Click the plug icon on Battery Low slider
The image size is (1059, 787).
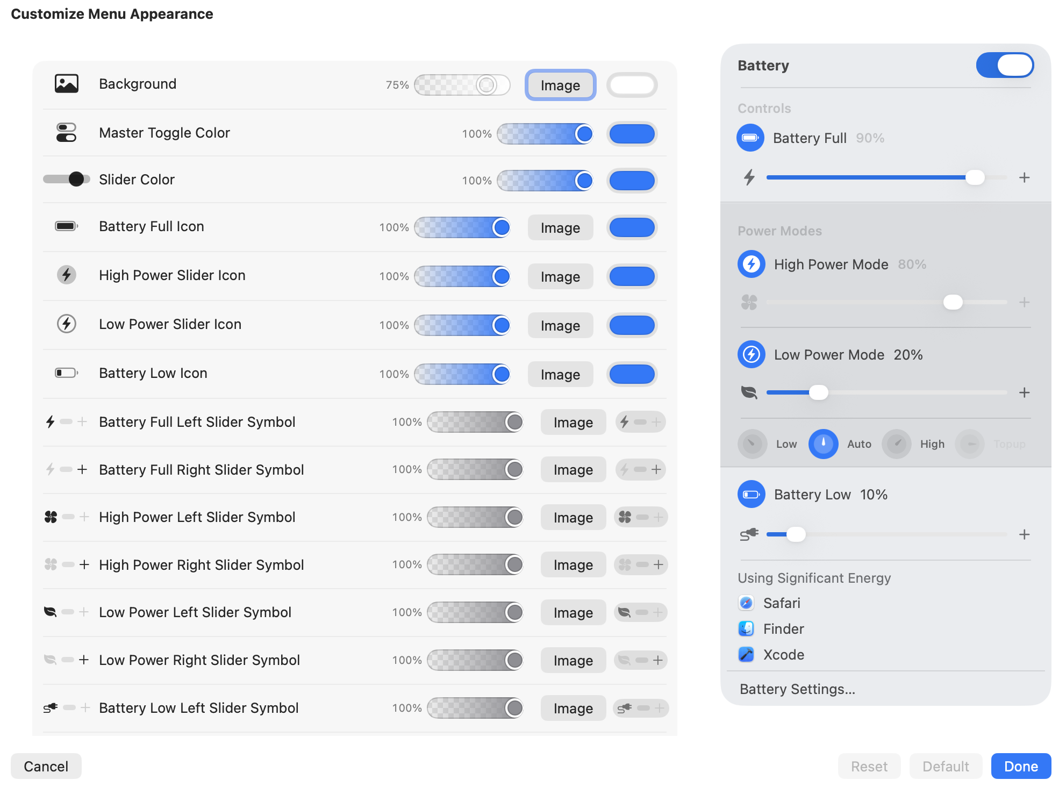click(x=749, y=534)
